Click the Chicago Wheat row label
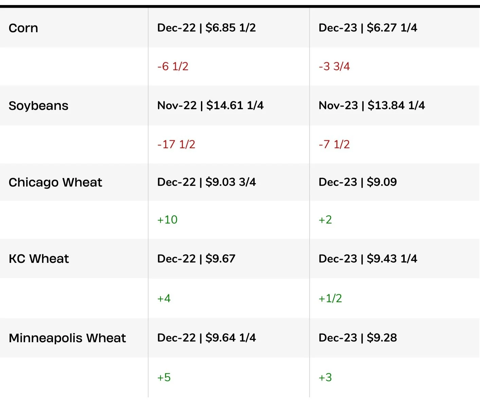 click(x=55, y=182)
